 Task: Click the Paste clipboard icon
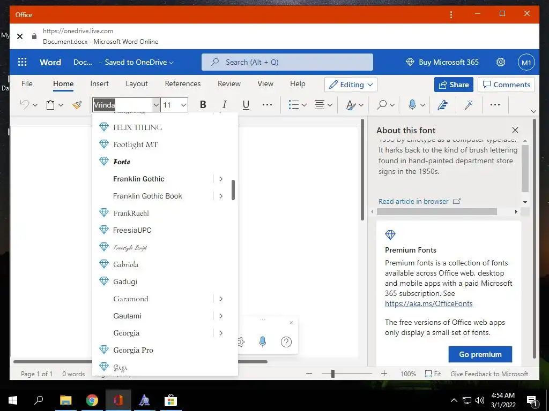(50, 105)
